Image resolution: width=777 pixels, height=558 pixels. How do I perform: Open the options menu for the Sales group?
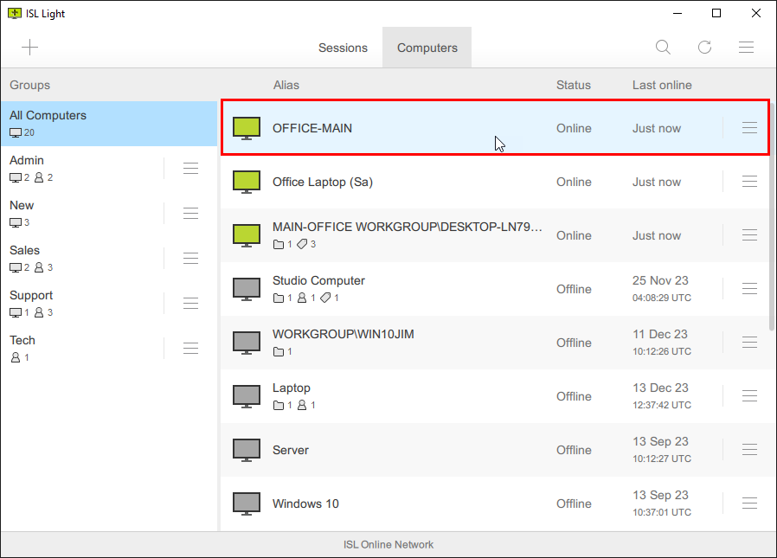(x=190, y=258)
